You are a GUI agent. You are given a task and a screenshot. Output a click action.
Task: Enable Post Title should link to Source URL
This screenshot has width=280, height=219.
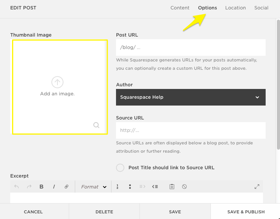coord(120,168)
